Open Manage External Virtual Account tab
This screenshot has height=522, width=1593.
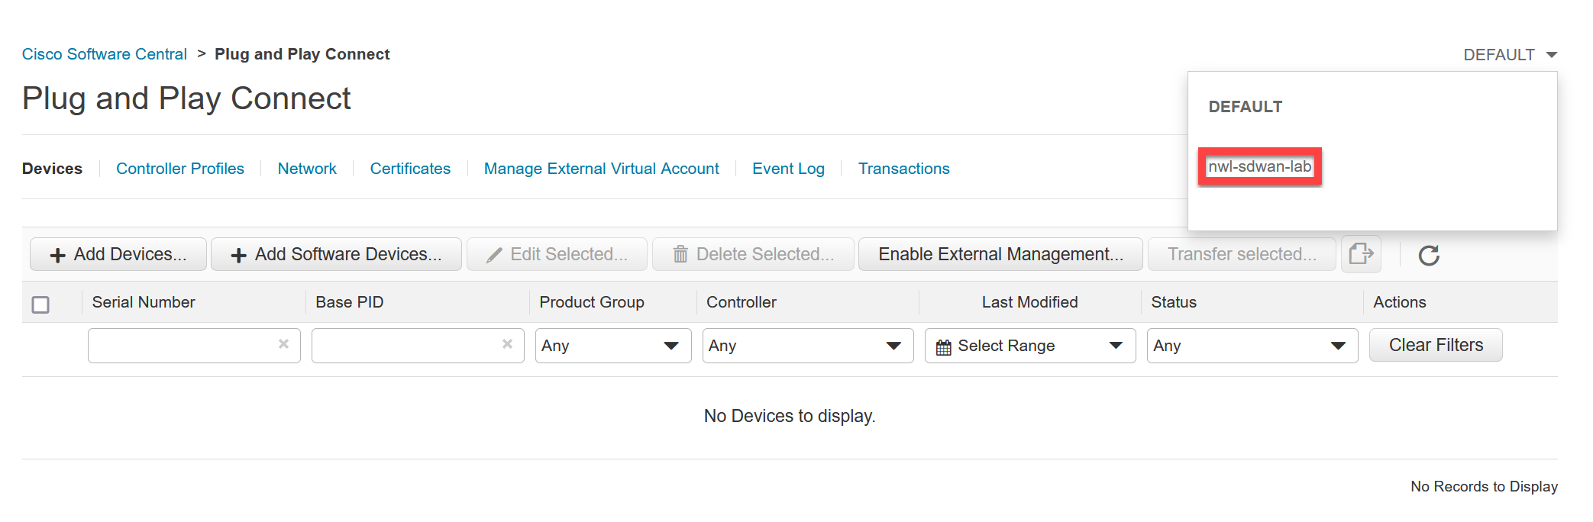(x=602, y=169)
